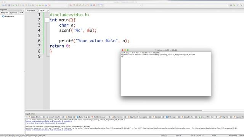Screen dimensions: 244x137
Task: Open the Search results tab
Action: click(54, 117)
